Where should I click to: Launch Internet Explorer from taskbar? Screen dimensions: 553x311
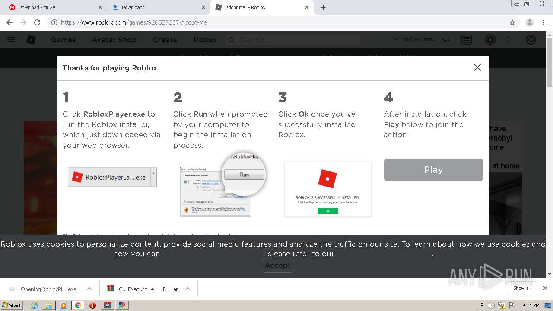(34, 305)
